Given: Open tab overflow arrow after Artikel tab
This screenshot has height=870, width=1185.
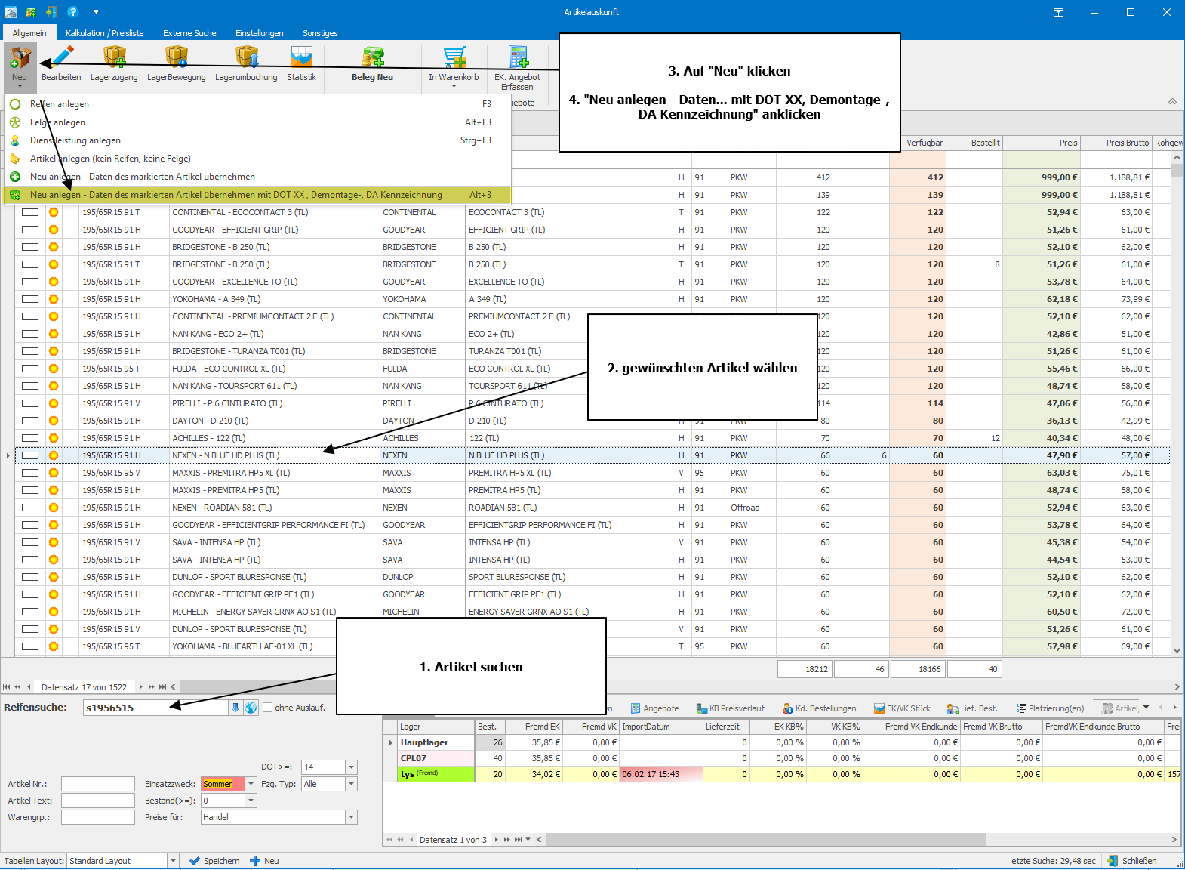Looking at the screenshot, I should [x=1147, y=708].
